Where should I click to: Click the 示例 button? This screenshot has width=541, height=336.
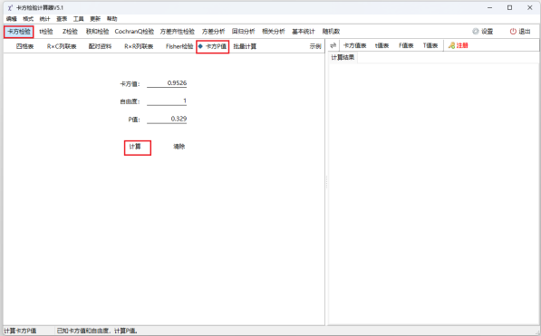[315, 46]
